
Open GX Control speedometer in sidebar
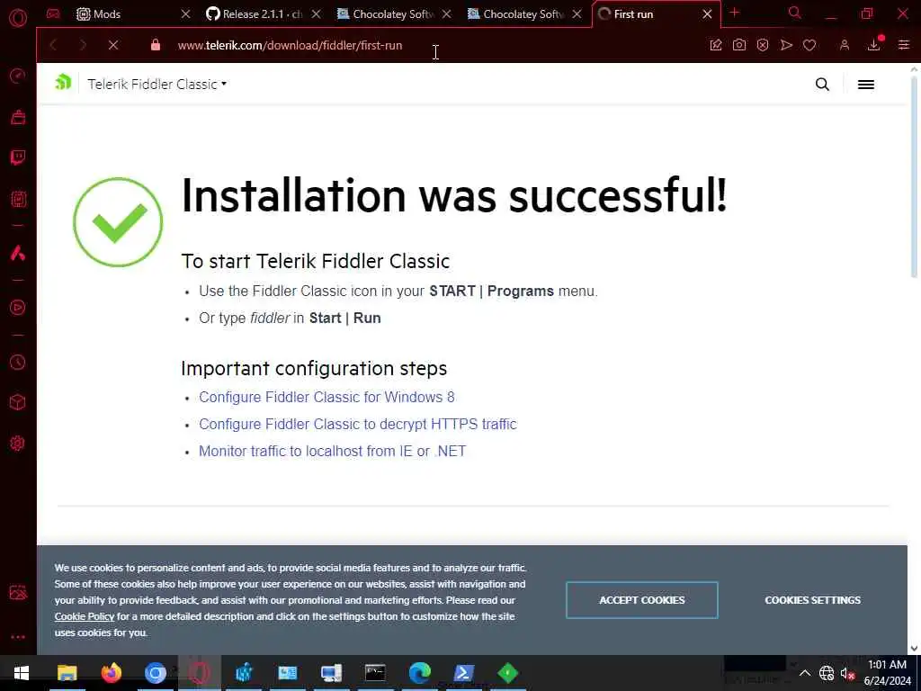(x=18, y=76)
